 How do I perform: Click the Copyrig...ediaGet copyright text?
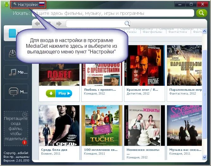(16, 153)
